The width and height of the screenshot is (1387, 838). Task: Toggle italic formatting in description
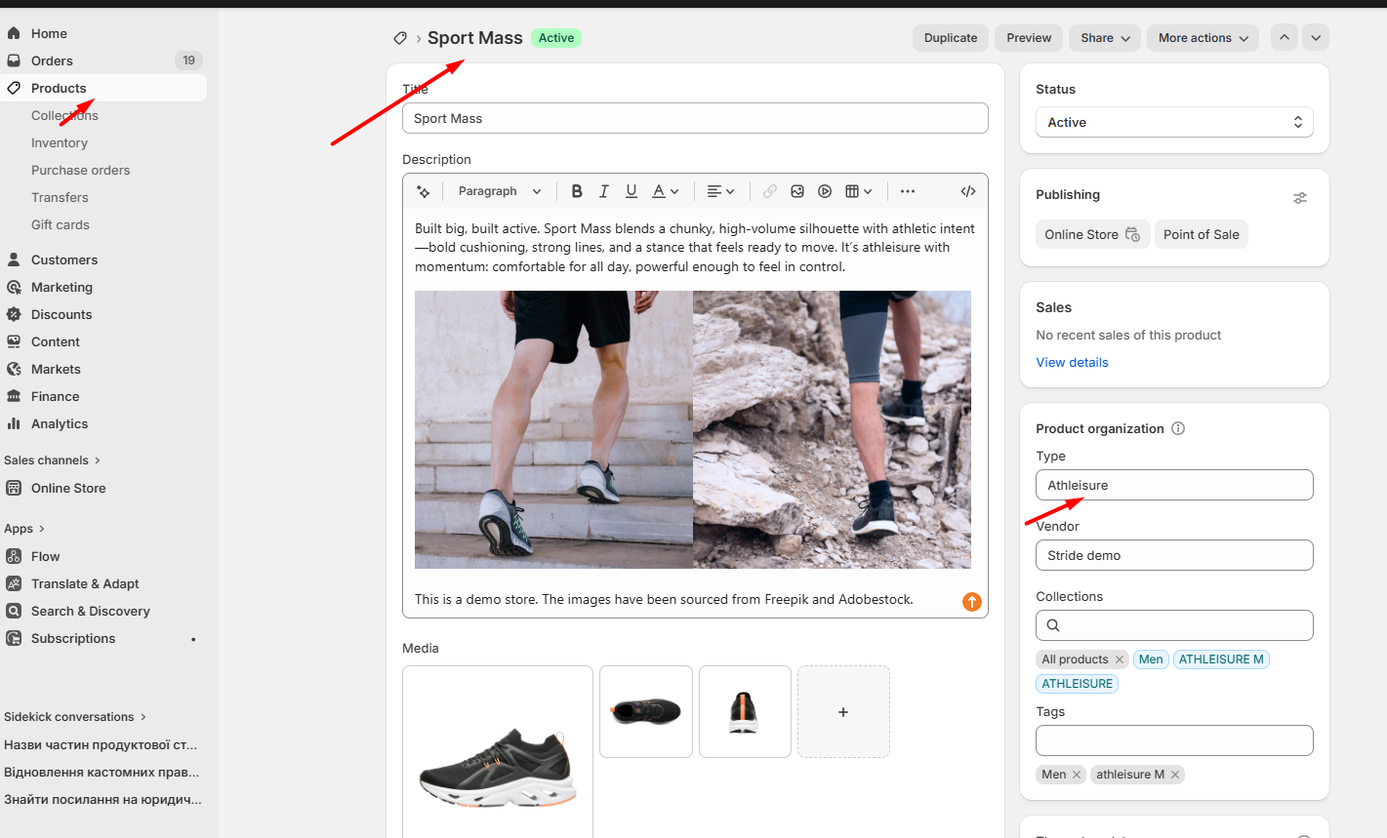pyautogui.click(x=604, y=191)
